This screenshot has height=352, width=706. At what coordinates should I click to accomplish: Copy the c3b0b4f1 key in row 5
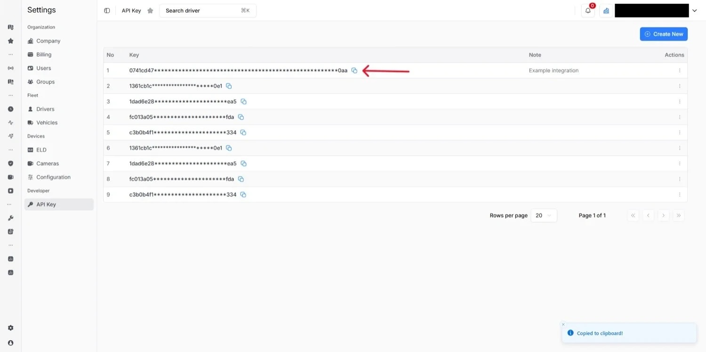click(243, 133)
